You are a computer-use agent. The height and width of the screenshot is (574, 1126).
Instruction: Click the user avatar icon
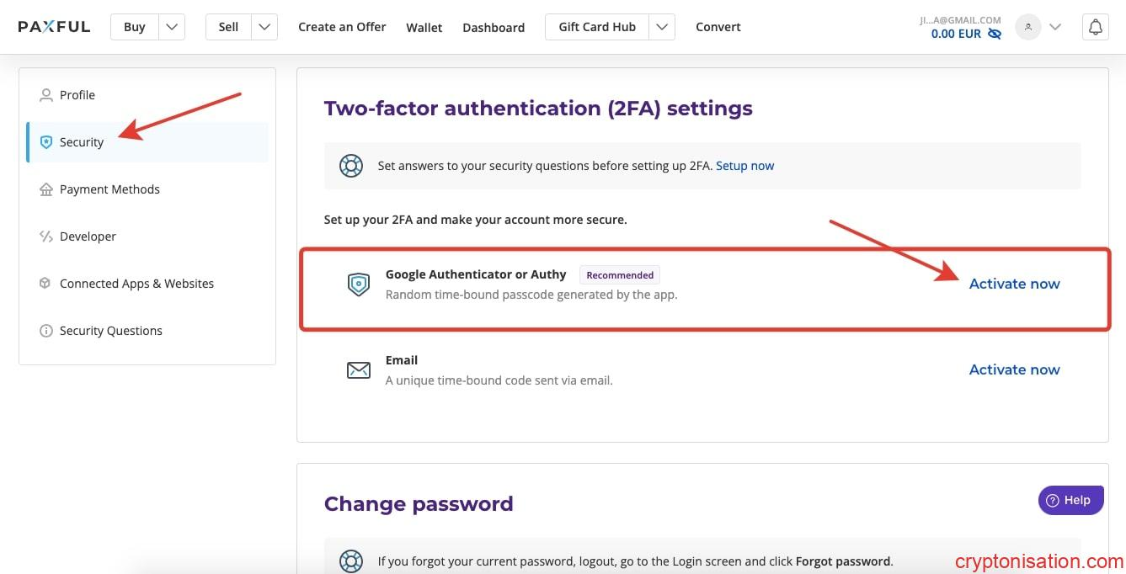point(1027,27)
